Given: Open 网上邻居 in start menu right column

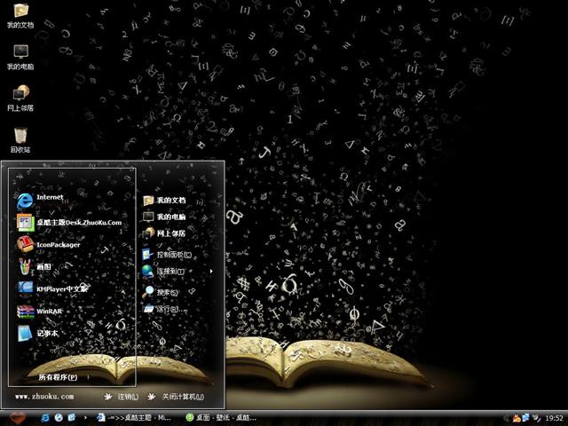Looking at the screenshot, I should (164, 233).
